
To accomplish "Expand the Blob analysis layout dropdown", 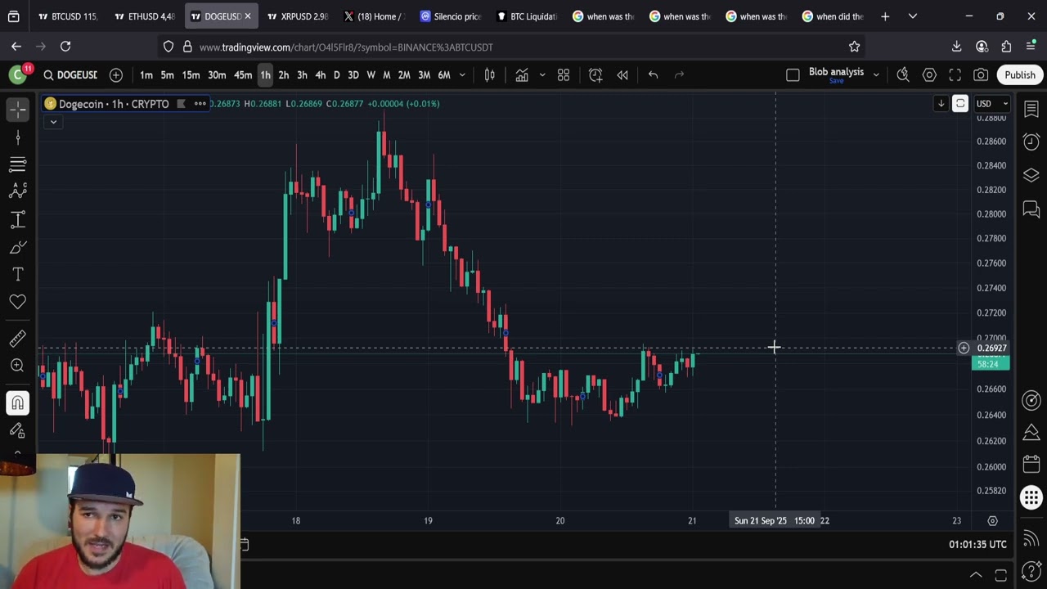I will coord(876,75).
